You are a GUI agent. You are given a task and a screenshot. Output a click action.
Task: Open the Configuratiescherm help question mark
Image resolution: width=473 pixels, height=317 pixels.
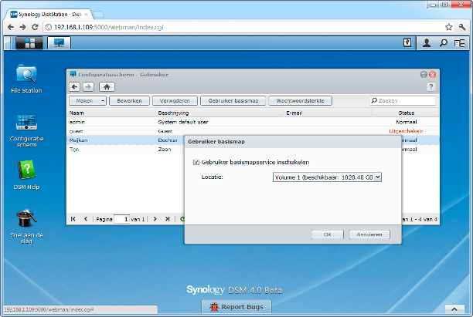click(431, 87)
